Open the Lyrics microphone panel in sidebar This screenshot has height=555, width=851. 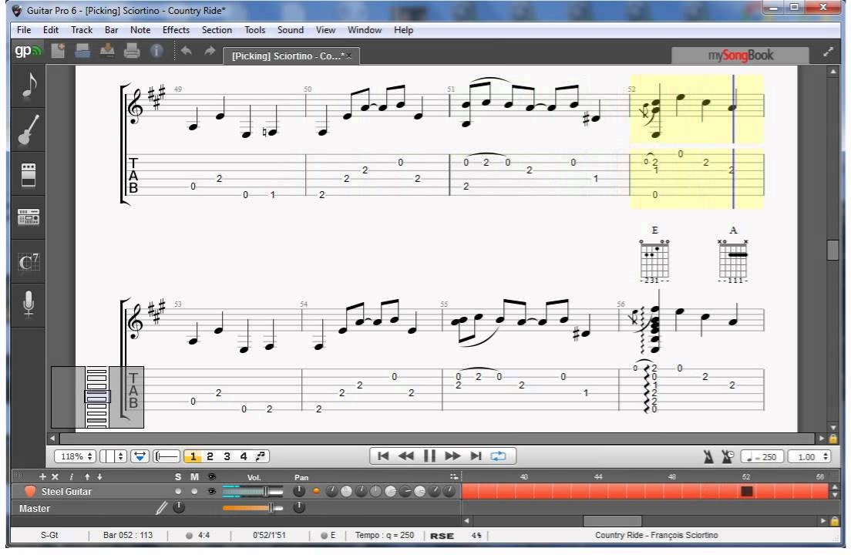click(x=29, y=304)
